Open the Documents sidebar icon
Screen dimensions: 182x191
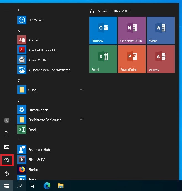click(7, 134)
